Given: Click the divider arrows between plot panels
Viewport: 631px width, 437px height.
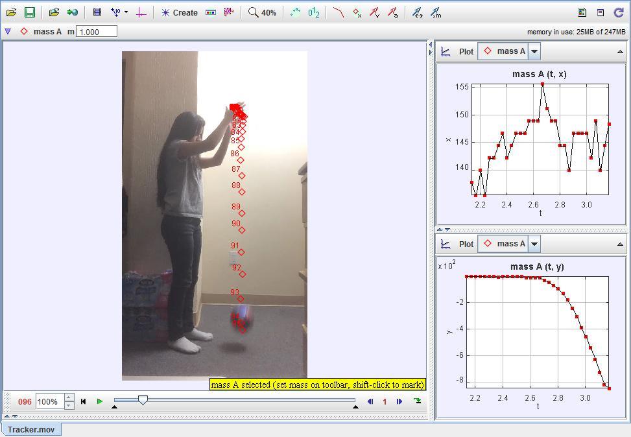Looking at the screenshot, I should 444,230.
